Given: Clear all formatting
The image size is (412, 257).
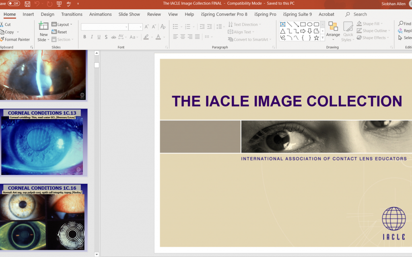Looking at the screenshot, I should [163, 27].
